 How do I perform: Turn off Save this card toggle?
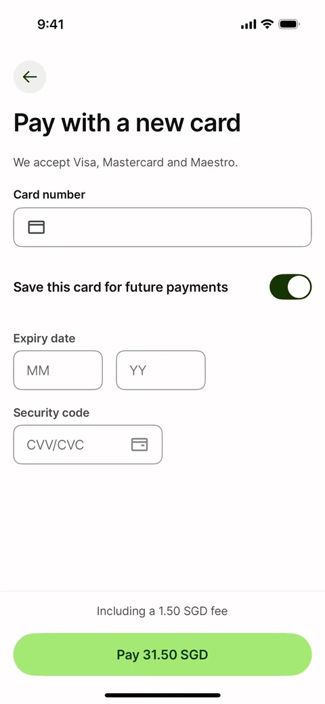pyautogui.click(x=290, y=287)
